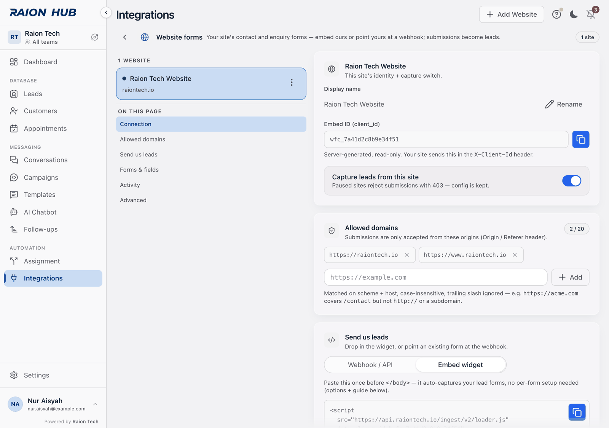Jump to Send us leads in On this page
The height and width of the screenshot is (428, 609).
click(211, 154)
